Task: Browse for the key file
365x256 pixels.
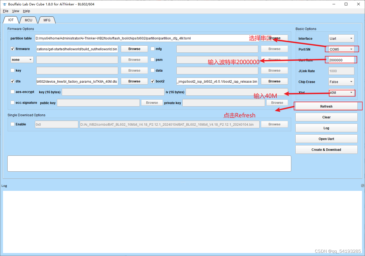Action: 134,71
